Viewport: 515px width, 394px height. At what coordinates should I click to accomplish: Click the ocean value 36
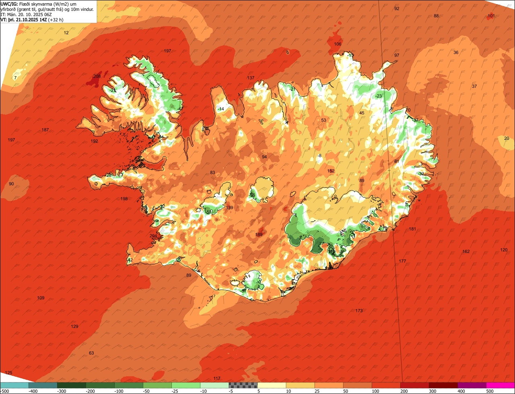(456, 52)
